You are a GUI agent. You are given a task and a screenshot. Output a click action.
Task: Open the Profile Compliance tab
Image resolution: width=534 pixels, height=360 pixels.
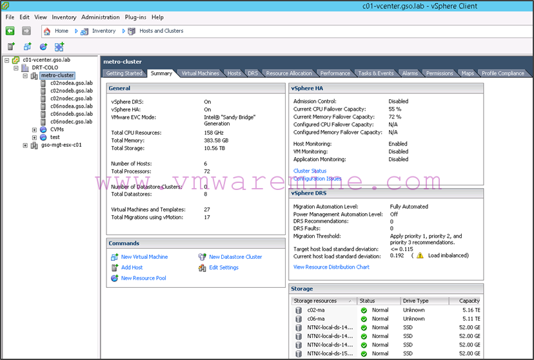(502, 73)
